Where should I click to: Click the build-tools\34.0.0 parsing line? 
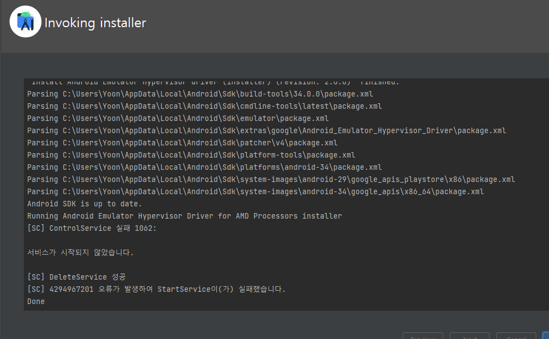[200, 94]
